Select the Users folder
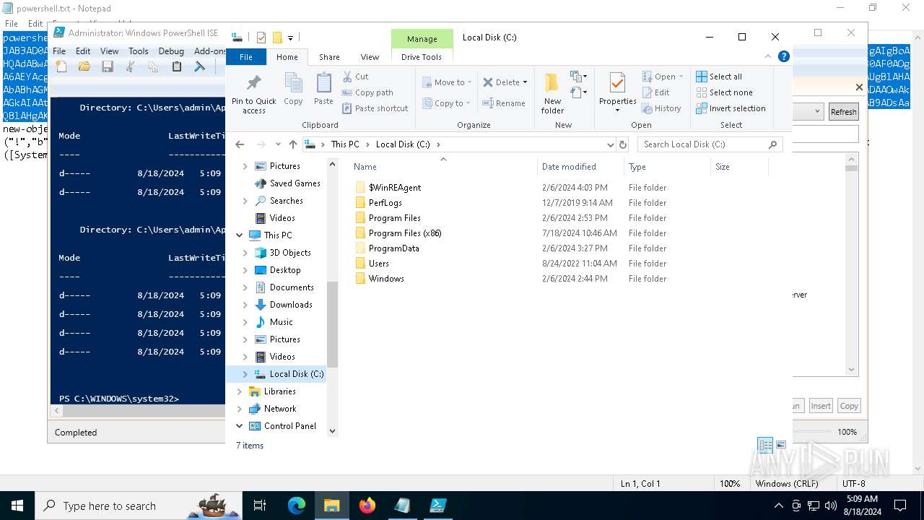 [378, 264]
